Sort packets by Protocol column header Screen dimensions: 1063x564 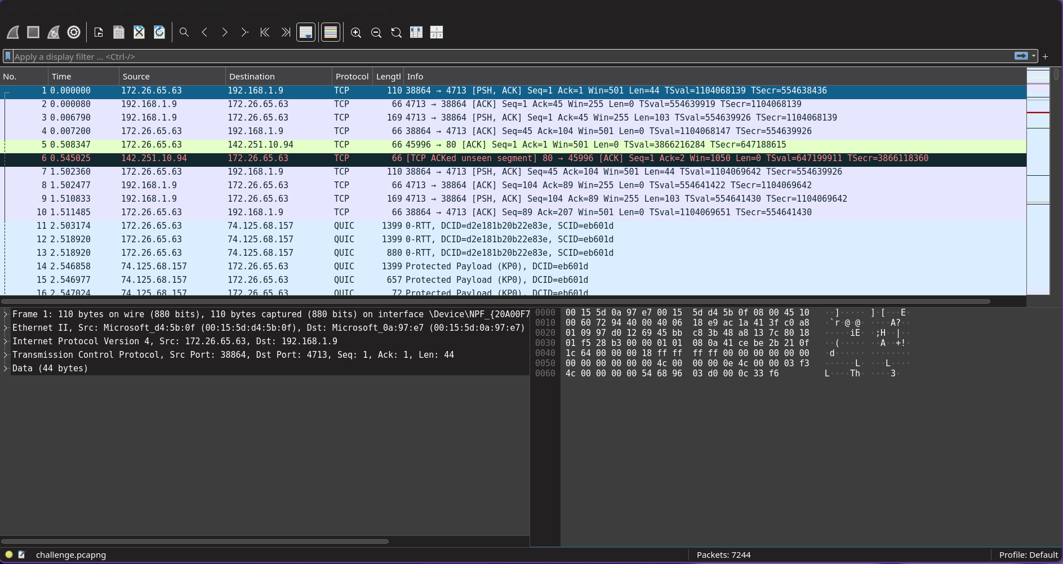pos(352,77)
